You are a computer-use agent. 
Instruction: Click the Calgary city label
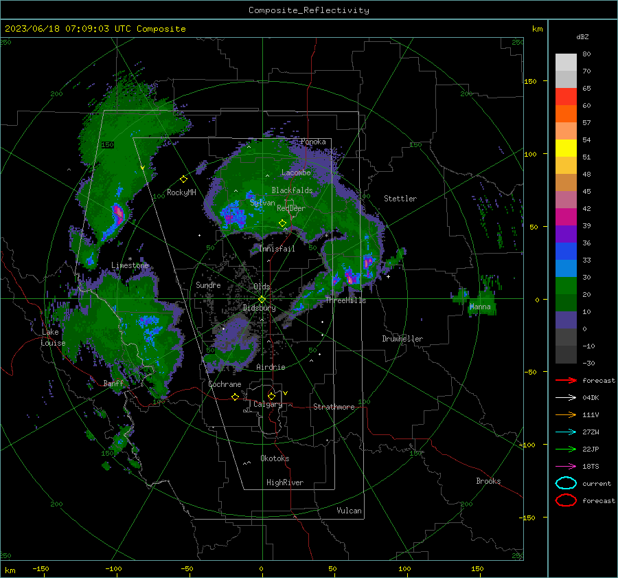268,404
